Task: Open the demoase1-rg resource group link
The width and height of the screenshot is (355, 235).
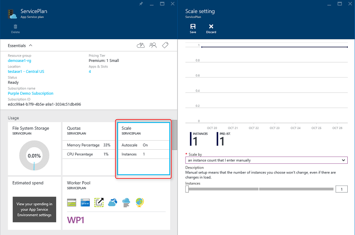Action: [x=19, y=60]
